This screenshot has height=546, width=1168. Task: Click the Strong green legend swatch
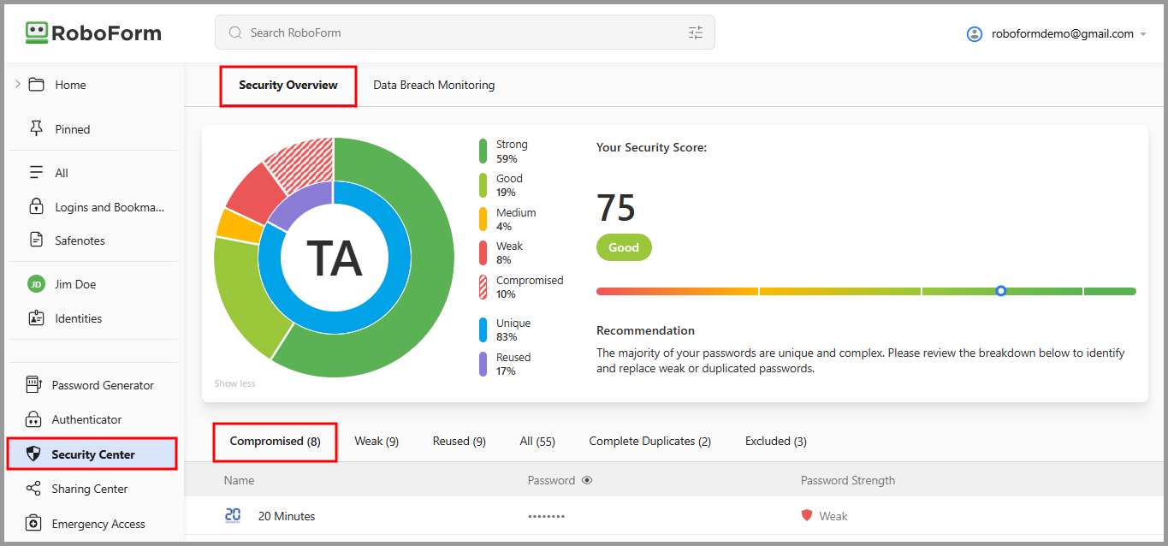[x=483, y=151]
